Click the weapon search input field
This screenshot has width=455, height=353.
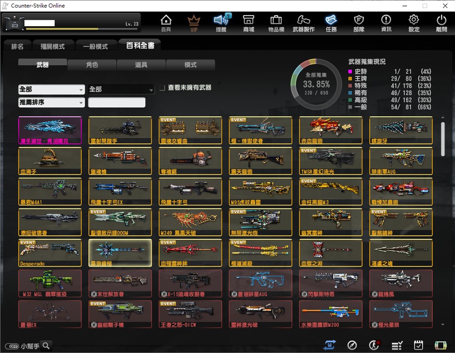(117, 103)
